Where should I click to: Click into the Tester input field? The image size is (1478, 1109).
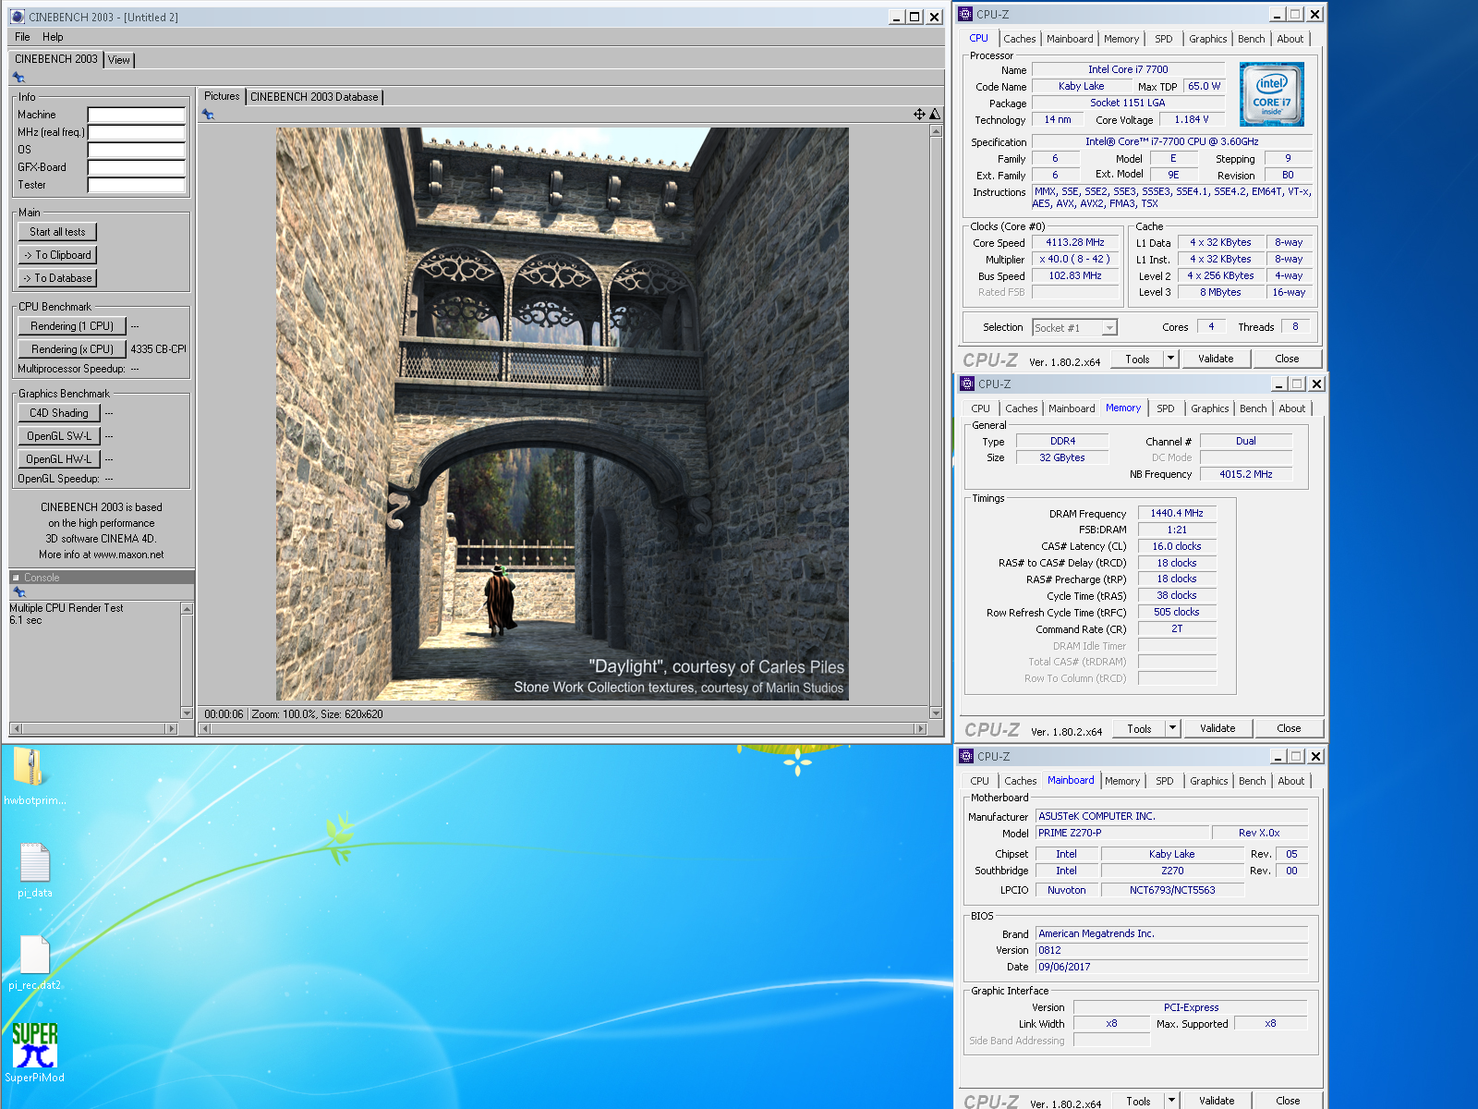point(137,186)
